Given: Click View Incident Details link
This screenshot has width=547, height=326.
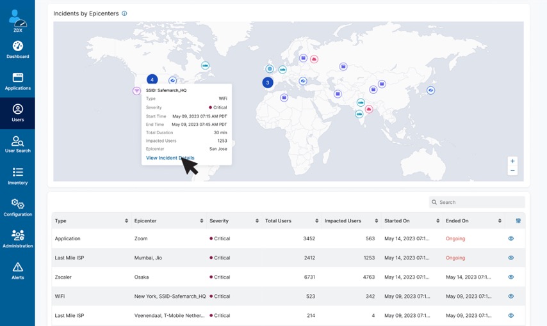Looking at the screenshot, I should (170, 158).
